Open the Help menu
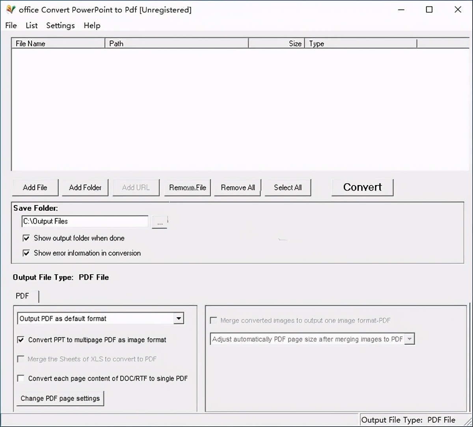Image resolution: width=473 pixels, height=427 pixels. coord(92,26)
